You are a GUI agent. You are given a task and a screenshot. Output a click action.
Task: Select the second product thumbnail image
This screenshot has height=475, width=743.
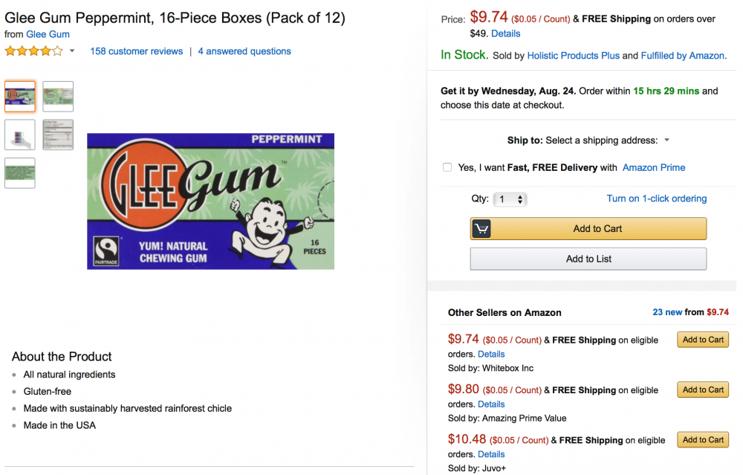58,96
